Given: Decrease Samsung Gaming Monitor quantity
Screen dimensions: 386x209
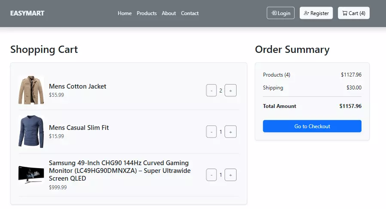Looking at the screenshot, I should coord(211,175).
